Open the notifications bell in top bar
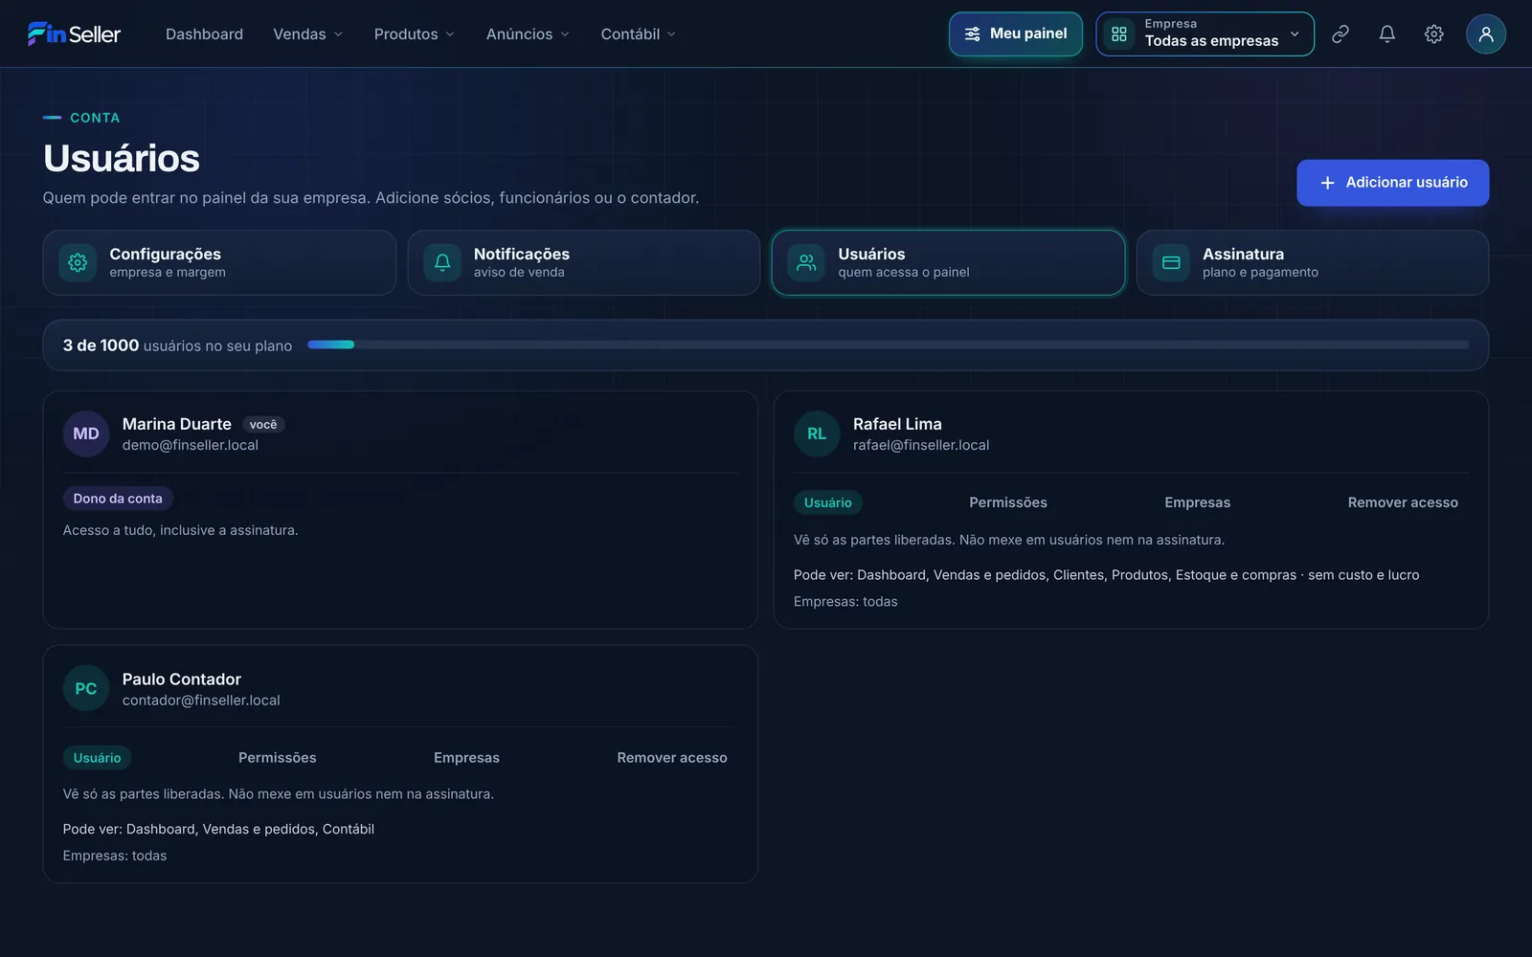 (1386, 34)
